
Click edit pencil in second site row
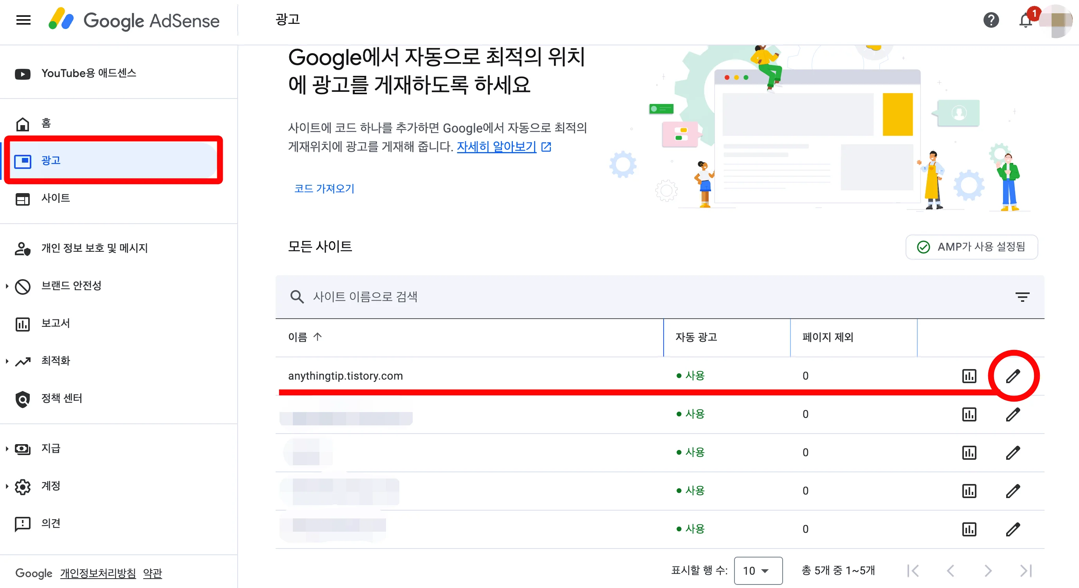[1013, 414]
